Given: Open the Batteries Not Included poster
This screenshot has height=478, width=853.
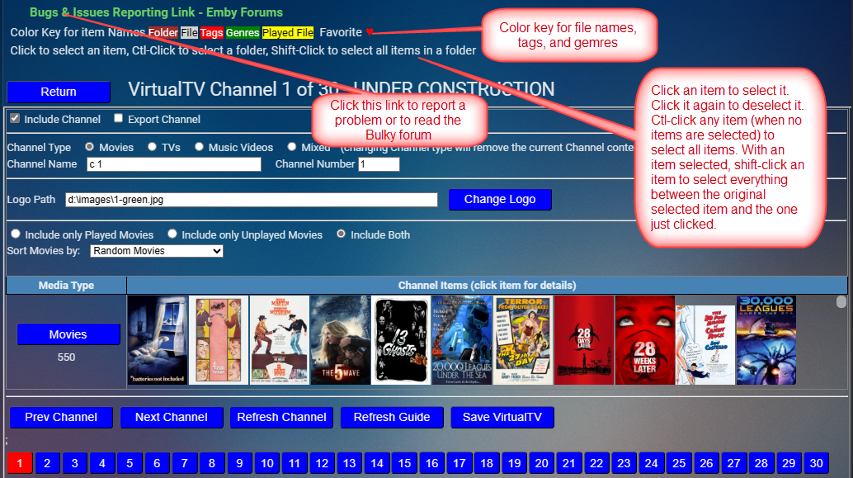Looking at the screenshot, I should click(x=158, y=340).
